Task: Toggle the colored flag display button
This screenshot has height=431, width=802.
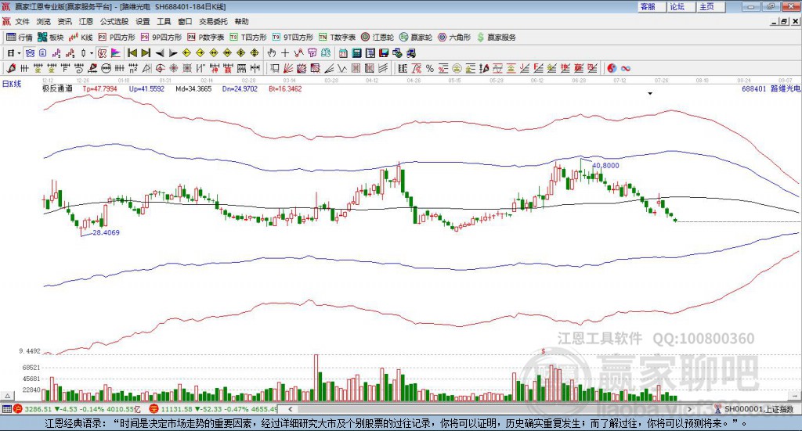Action: 116,53
